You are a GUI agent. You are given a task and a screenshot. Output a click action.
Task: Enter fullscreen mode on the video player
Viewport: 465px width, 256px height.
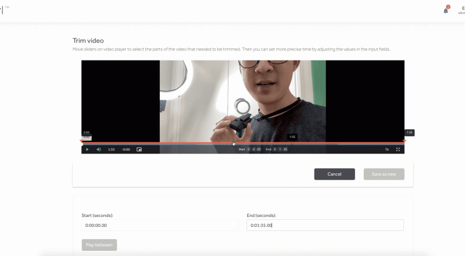tap(398, 150)
